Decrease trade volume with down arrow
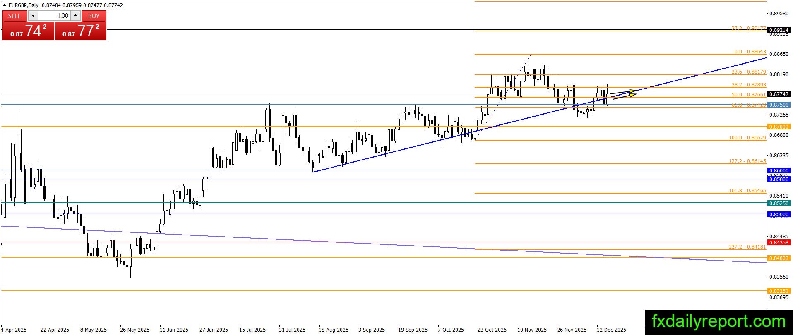793x335 pixels. 33,16
